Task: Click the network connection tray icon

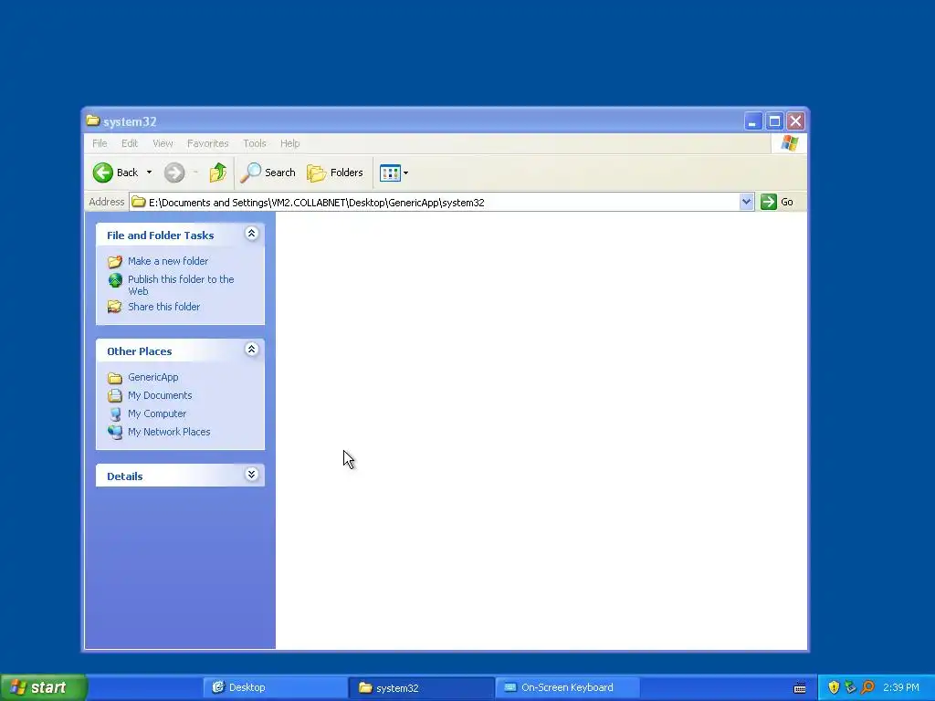Action: pyautogui.click(x=850, y=687)
